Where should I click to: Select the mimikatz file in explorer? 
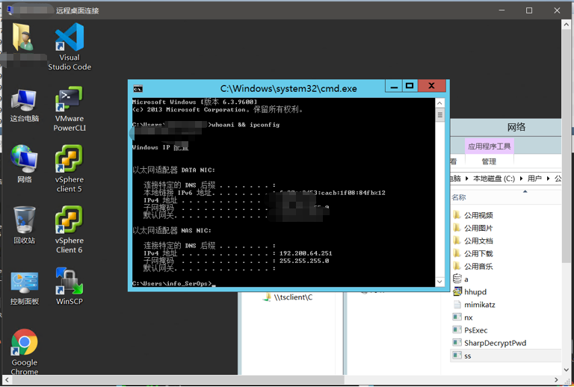[479, 305]
